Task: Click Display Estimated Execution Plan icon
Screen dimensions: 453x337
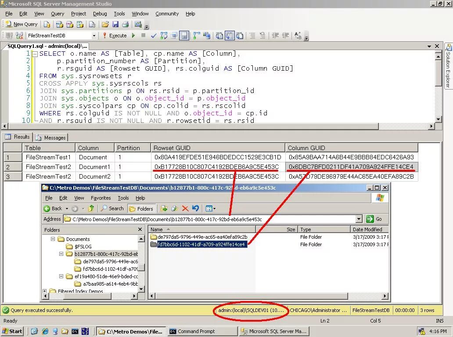Action: coord(164,36)
